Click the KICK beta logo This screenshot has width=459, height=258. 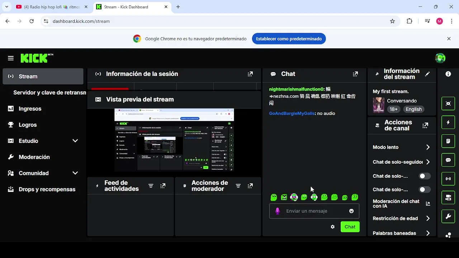[x=37, y=58]
